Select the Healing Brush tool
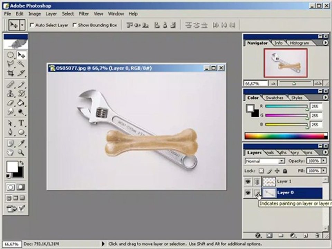The height and width of the screenshot is (249, 332). tap(10, 84)
